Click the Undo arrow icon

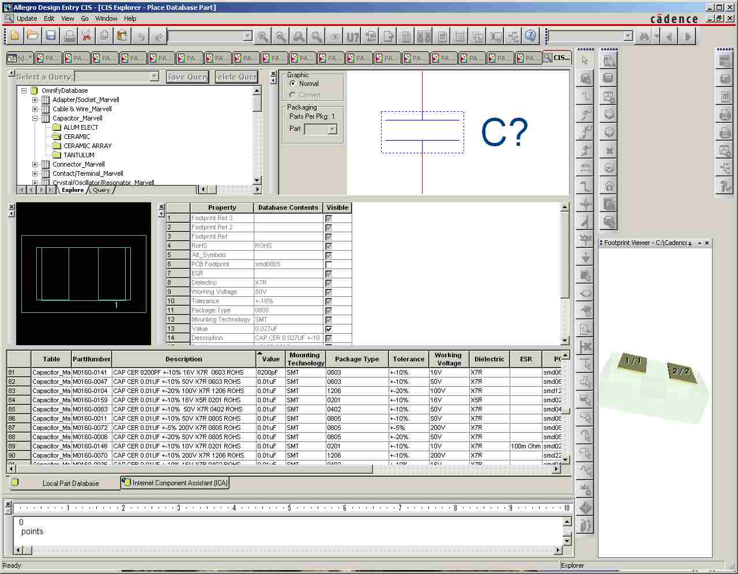pyautogui.click(x=141, y=35)
